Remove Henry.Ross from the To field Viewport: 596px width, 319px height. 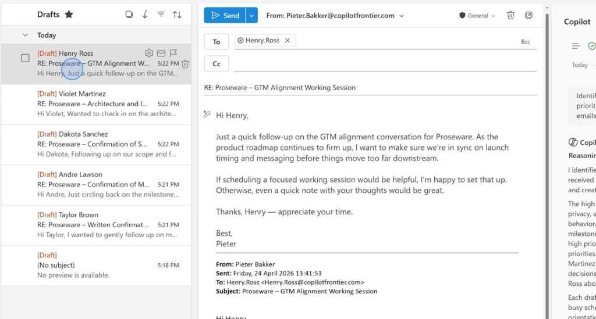pyautogui.click(x=288, y=41)
